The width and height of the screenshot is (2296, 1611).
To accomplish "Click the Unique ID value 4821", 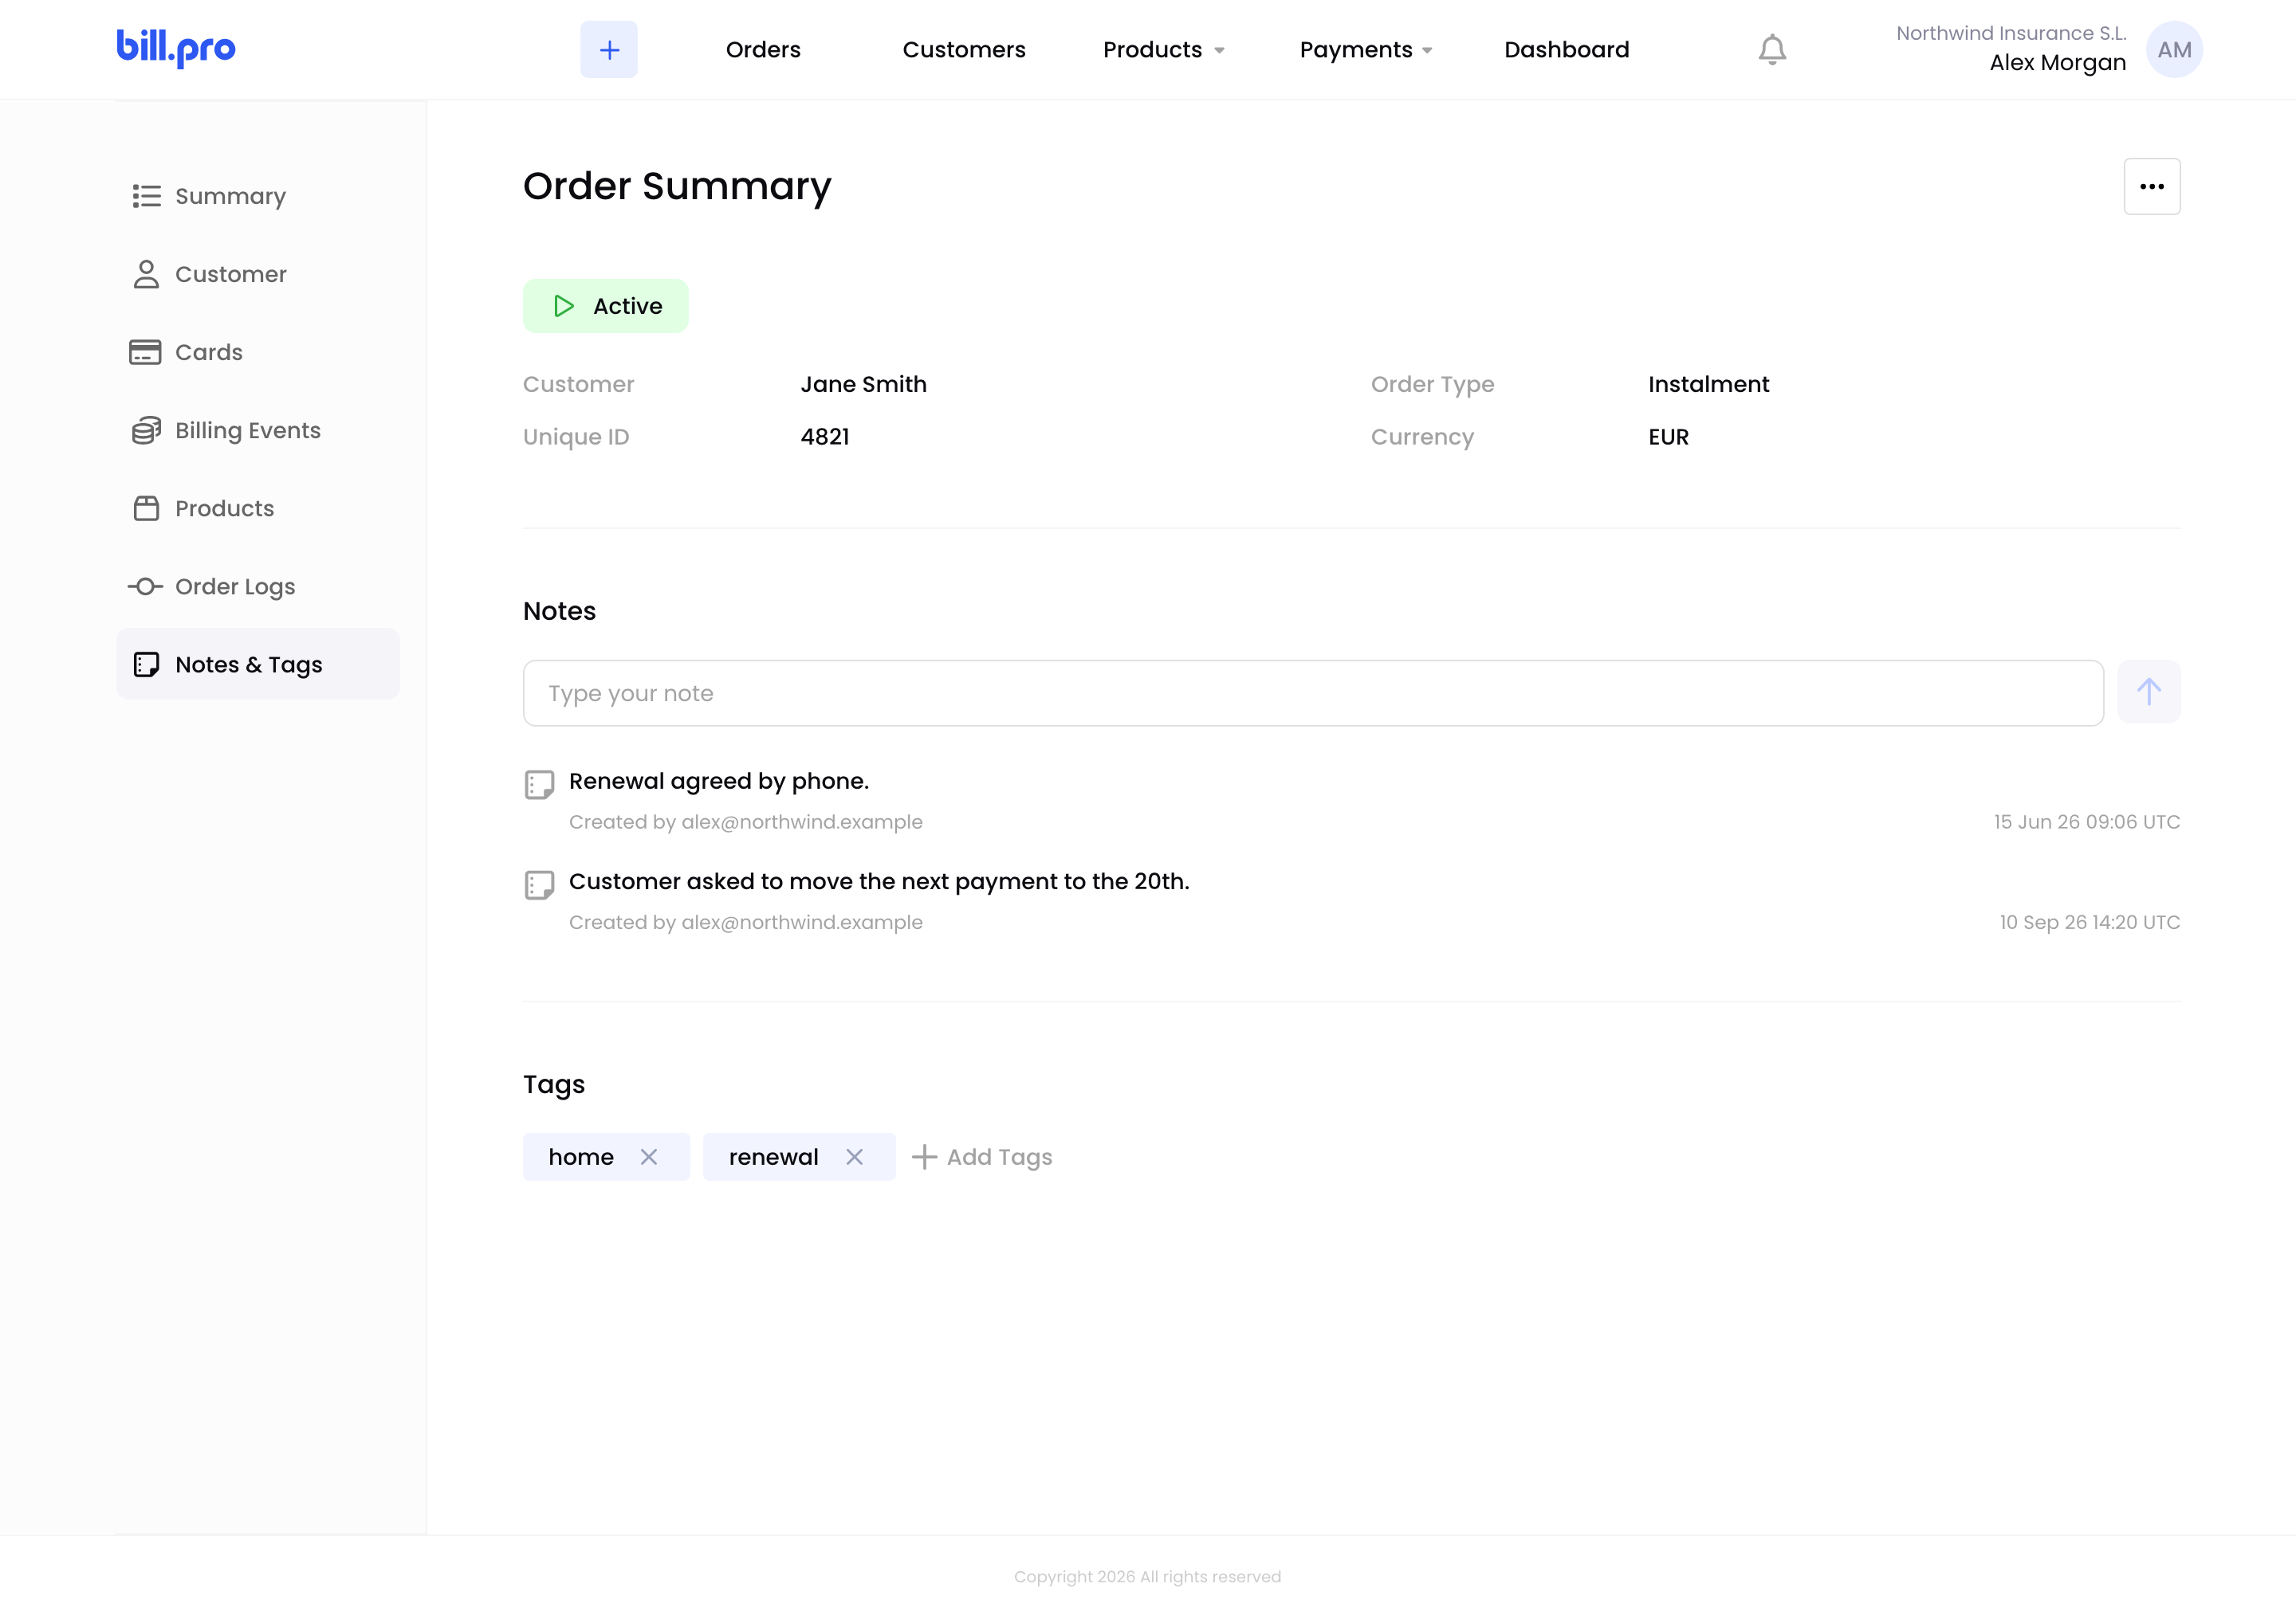I will [825, 437].
